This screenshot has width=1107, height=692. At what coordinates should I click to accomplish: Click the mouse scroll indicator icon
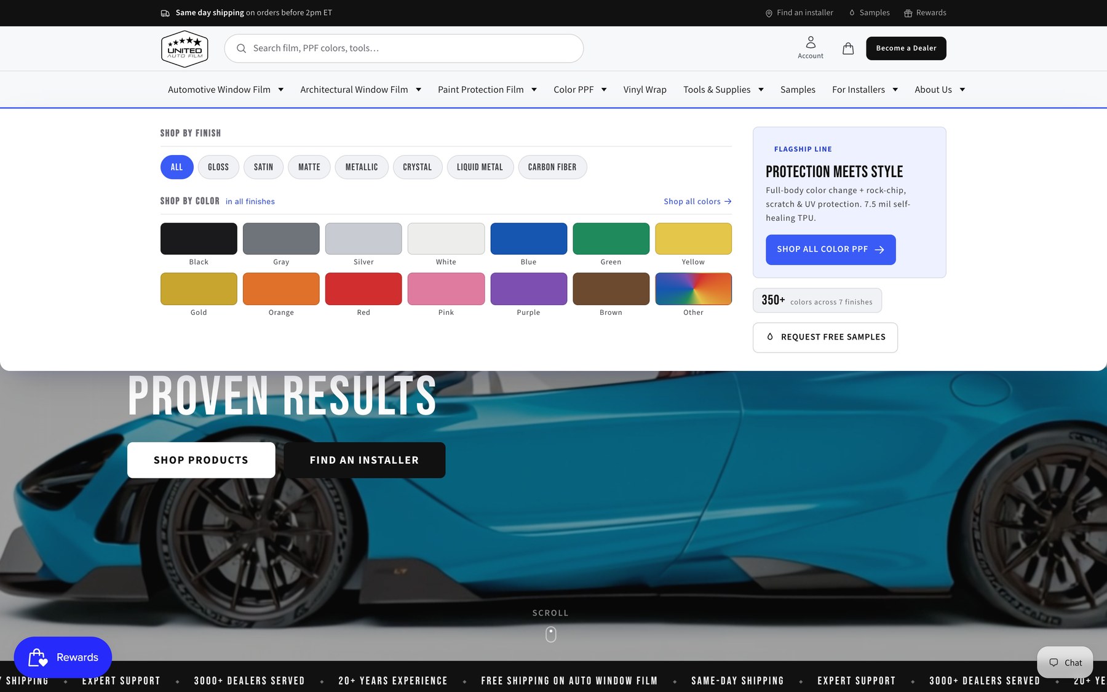(551, 634)
